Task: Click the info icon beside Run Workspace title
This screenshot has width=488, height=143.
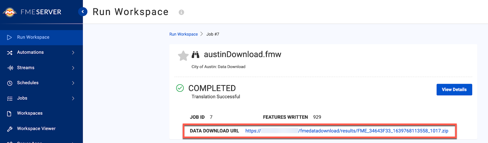Action: 181,12
